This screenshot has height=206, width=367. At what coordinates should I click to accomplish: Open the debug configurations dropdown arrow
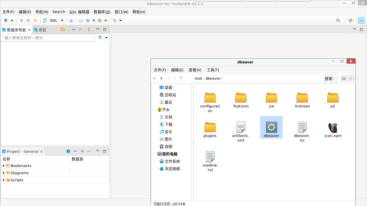tap(105, 20)
